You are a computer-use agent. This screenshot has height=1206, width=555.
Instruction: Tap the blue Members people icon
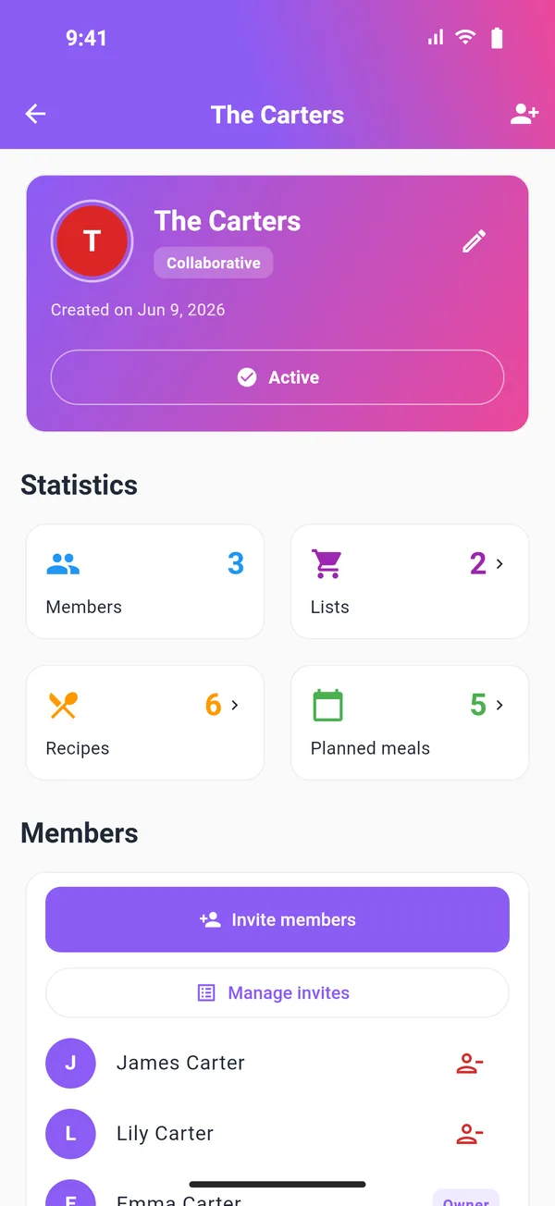click(63, 563)
